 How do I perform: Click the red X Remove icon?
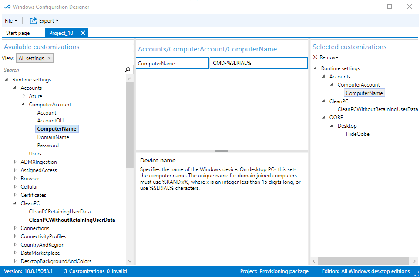click(x=315, y=57)
